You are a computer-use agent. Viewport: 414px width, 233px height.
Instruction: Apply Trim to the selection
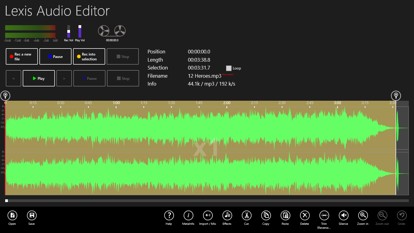coord(324,216)
